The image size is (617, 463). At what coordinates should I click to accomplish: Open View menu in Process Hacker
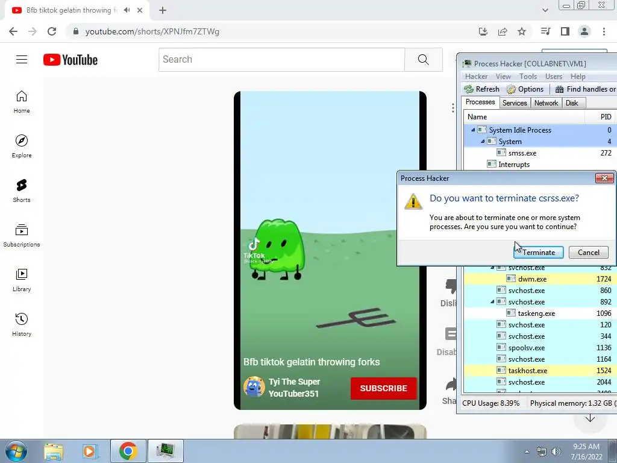[x=503, y=77]
